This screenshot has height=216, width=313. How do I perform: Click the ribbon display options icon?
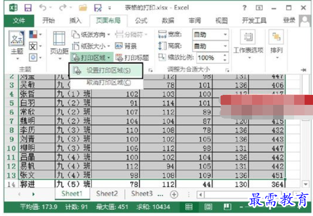click(259, 8)
